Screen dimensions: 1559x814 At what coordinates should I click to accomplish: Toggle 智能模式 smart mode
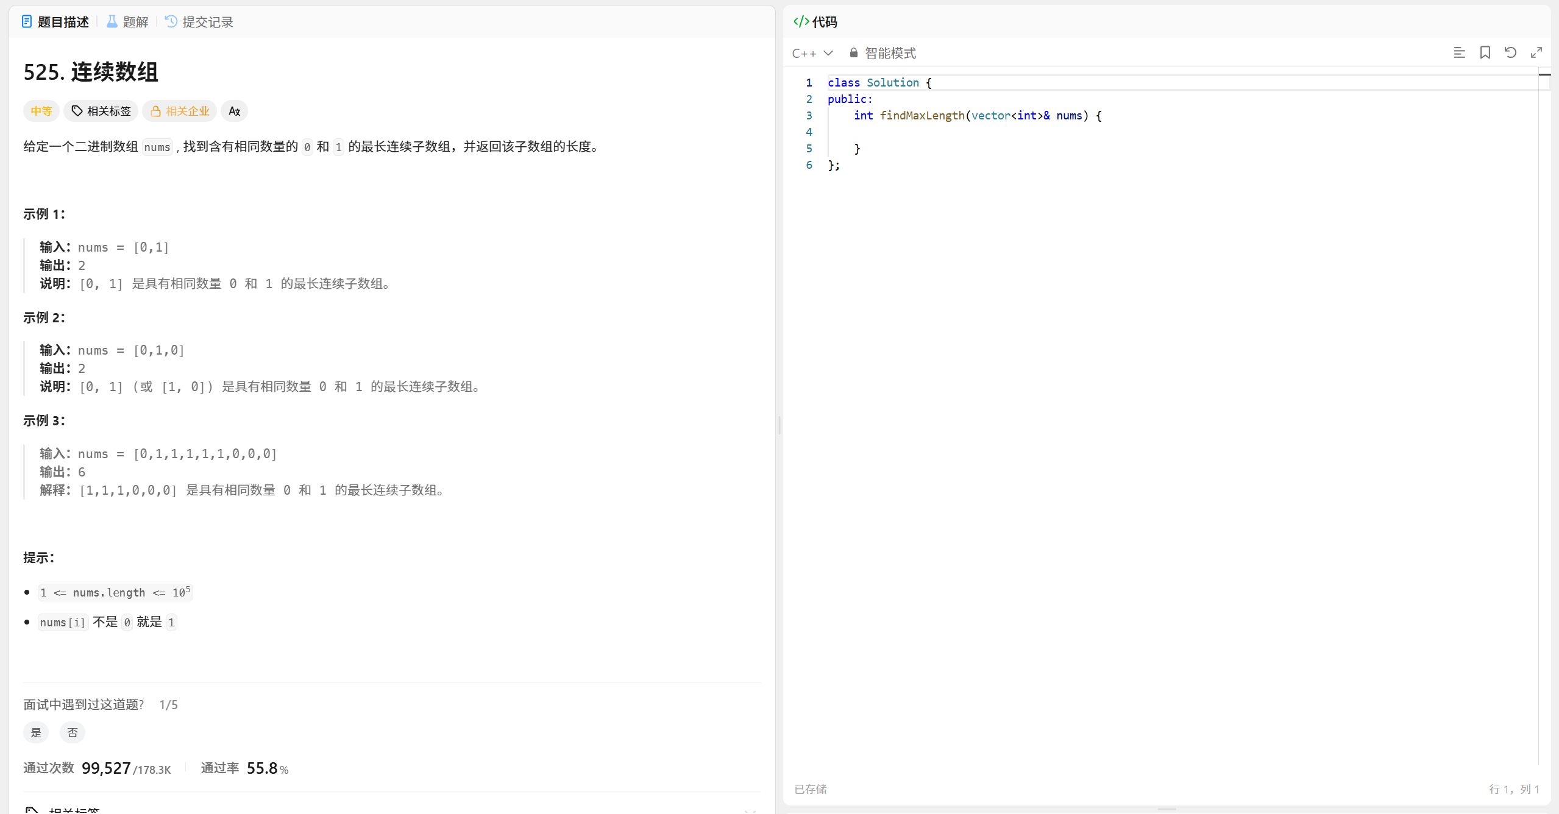click(890, 53)
